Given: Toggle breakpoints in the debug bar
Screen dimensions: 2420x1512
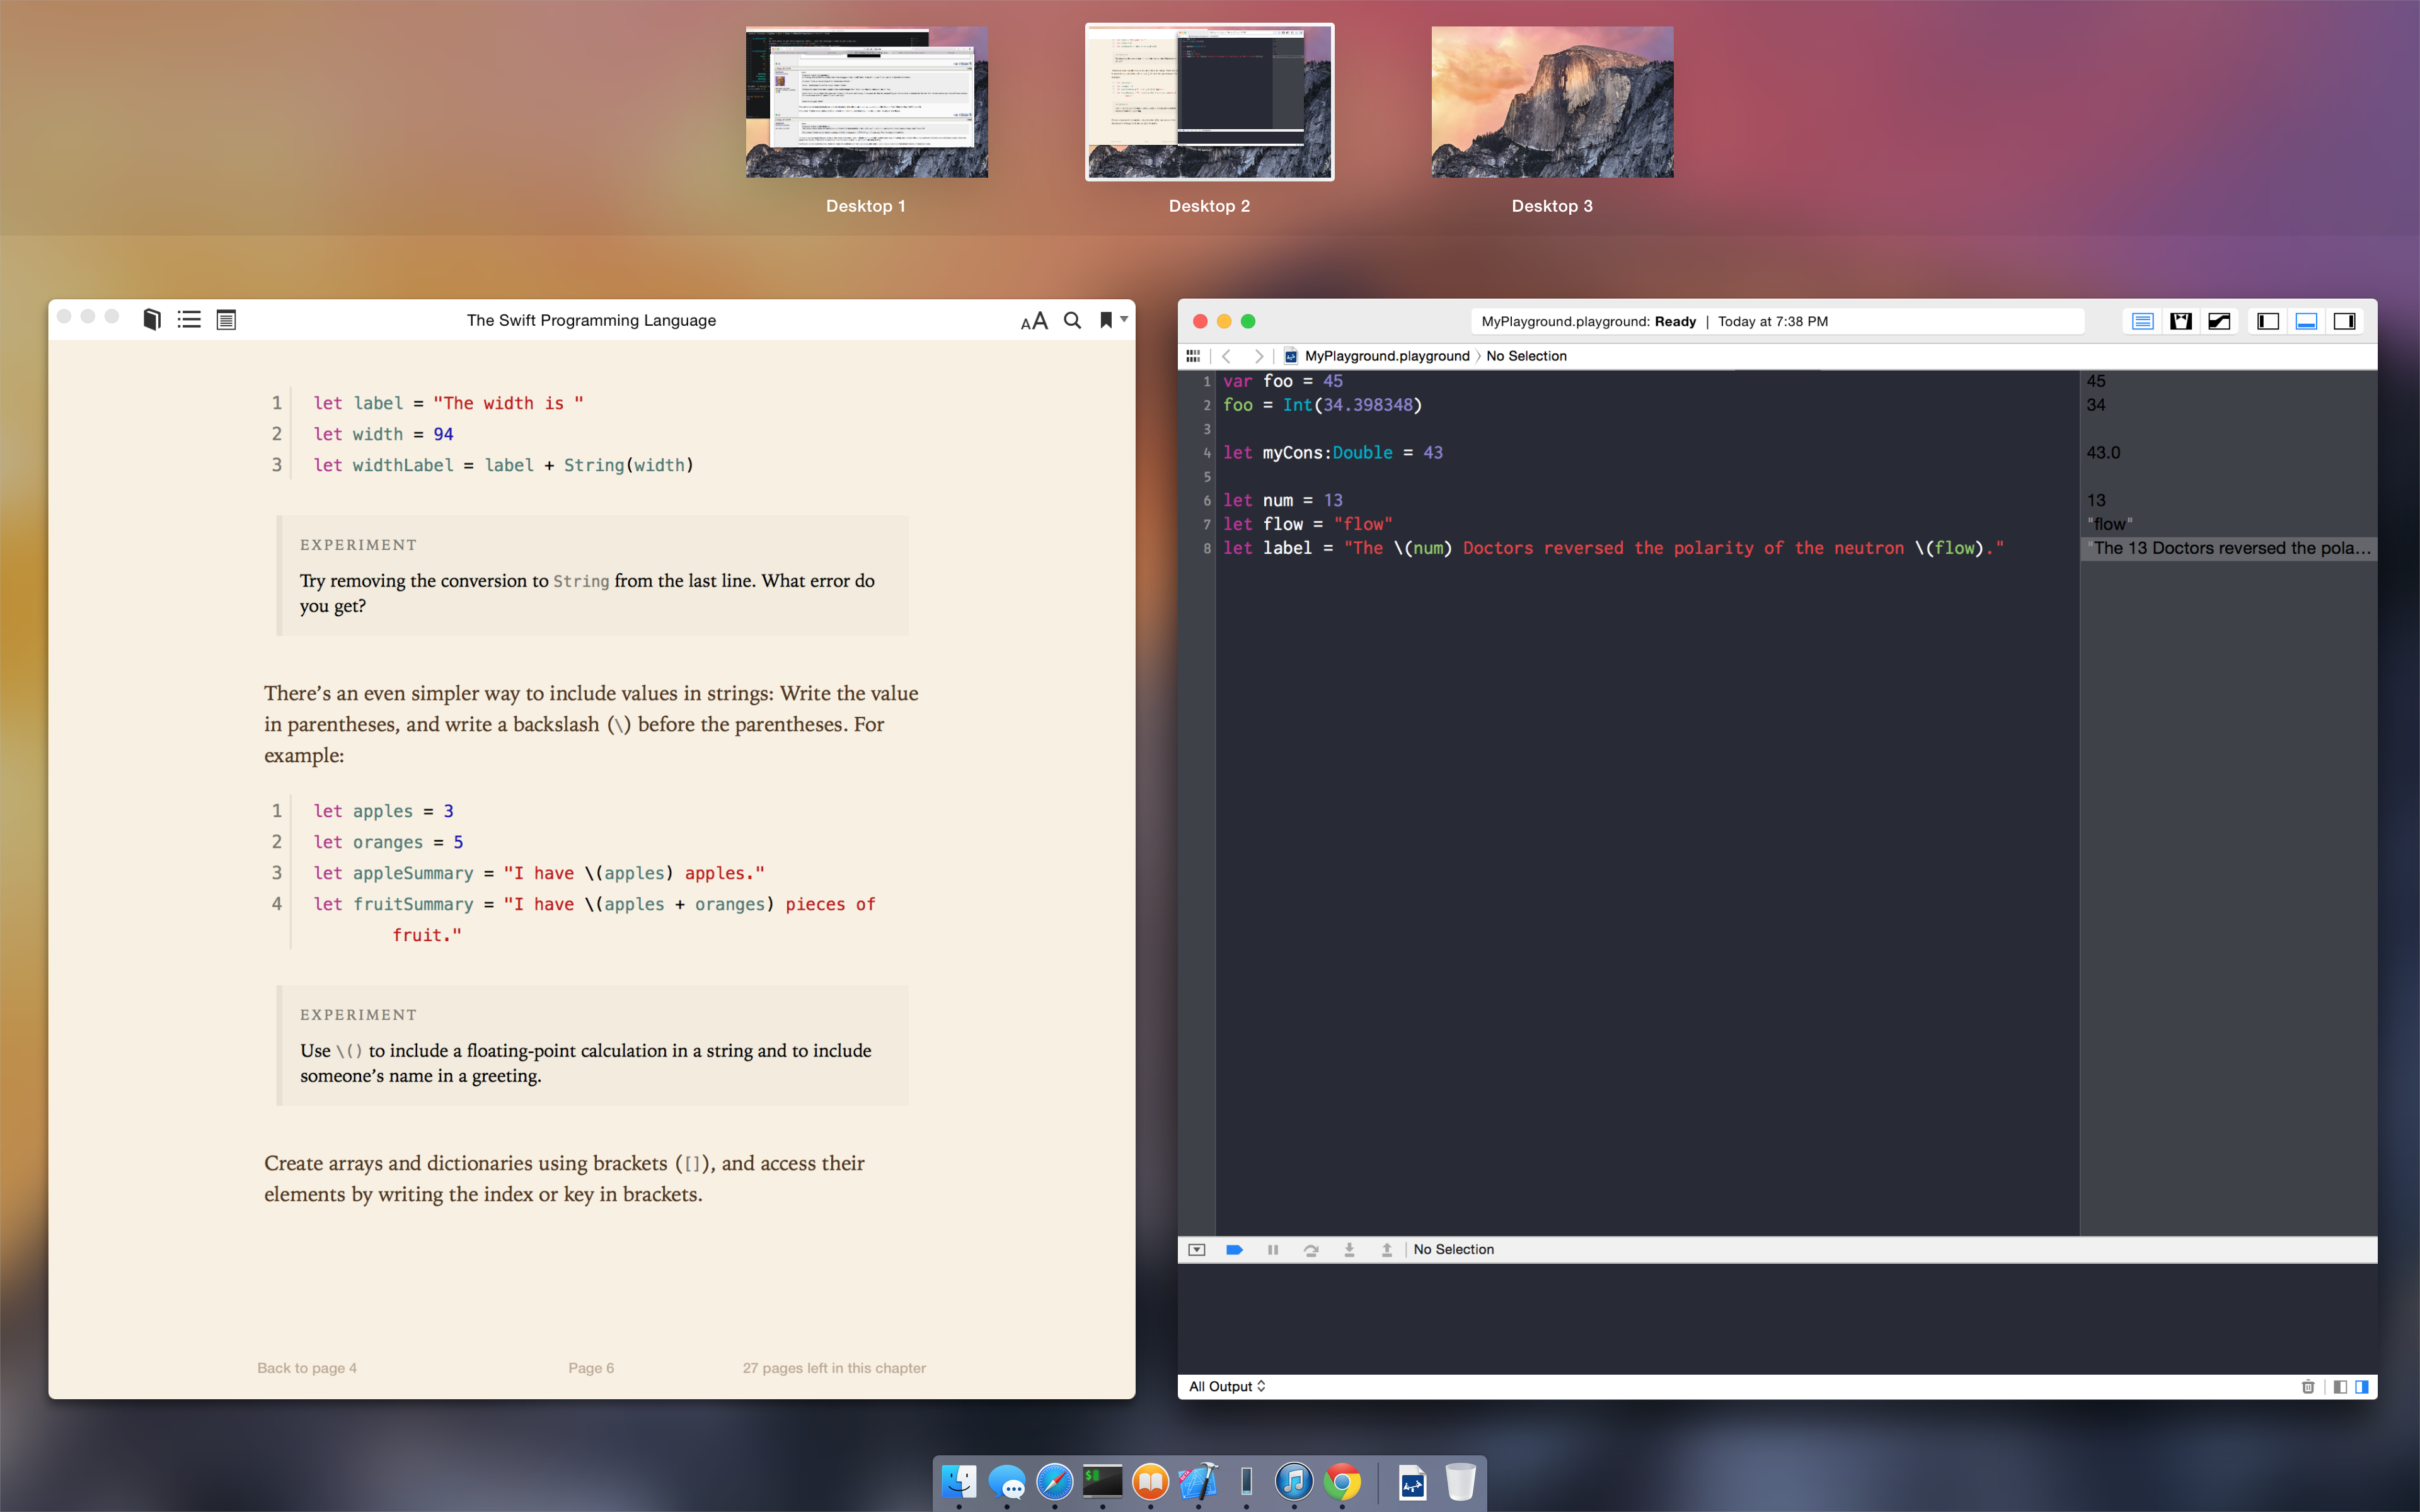Looking at the screenshot, I should (x=1234, y=1250).
